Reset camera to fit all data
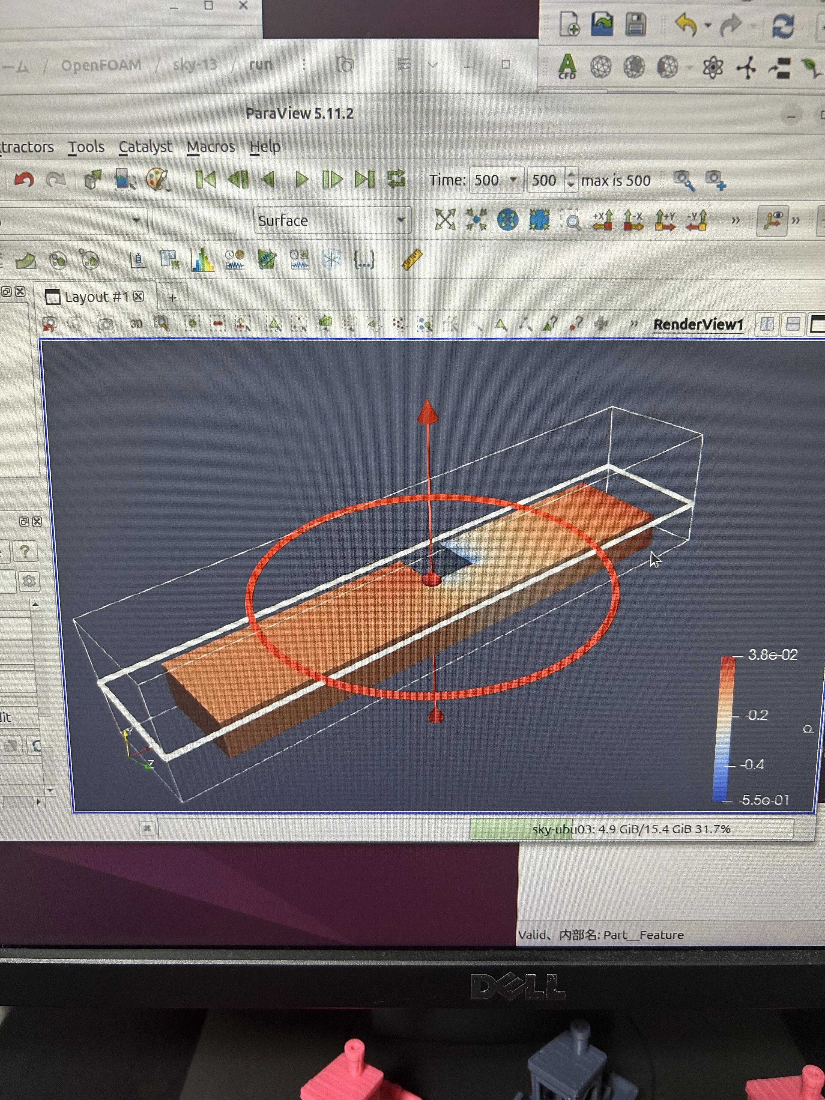Viewport: 825px width, 1100px height. (445, 219)
